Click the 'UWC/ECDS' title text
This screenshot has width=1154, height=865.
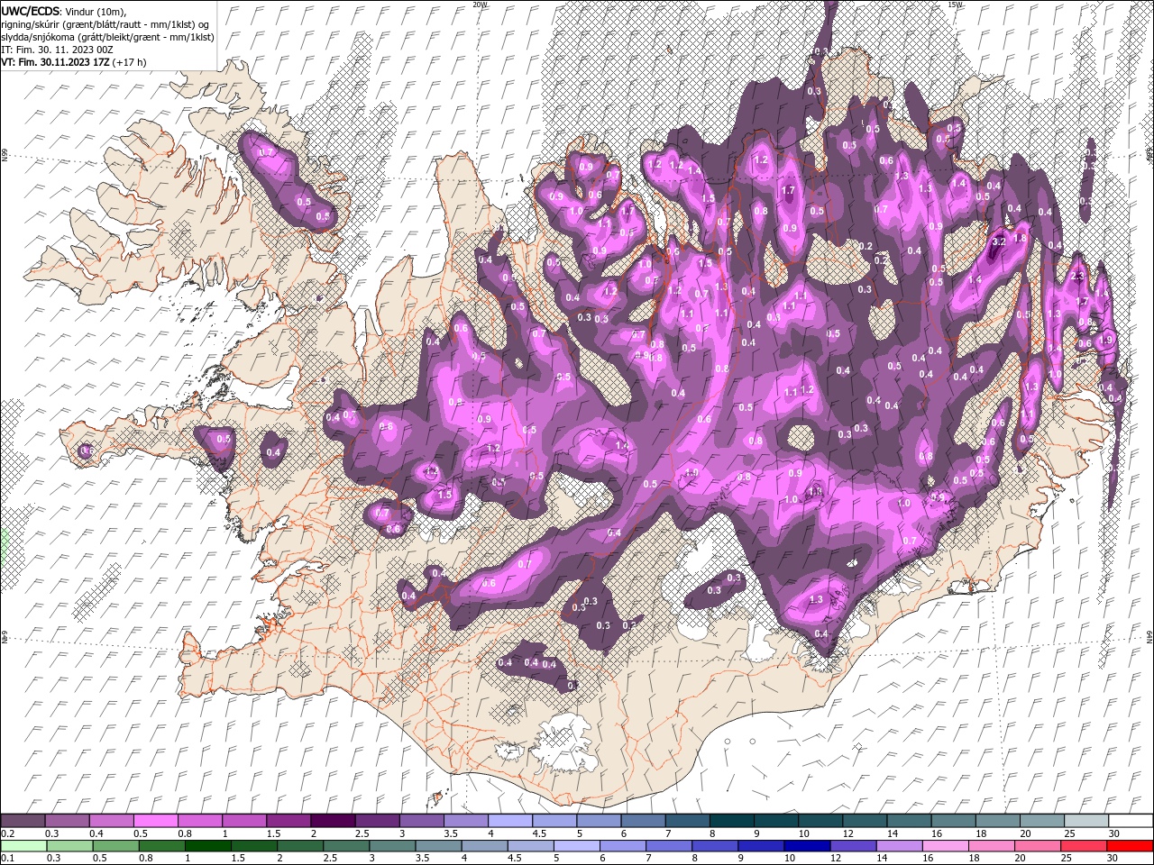32,10
